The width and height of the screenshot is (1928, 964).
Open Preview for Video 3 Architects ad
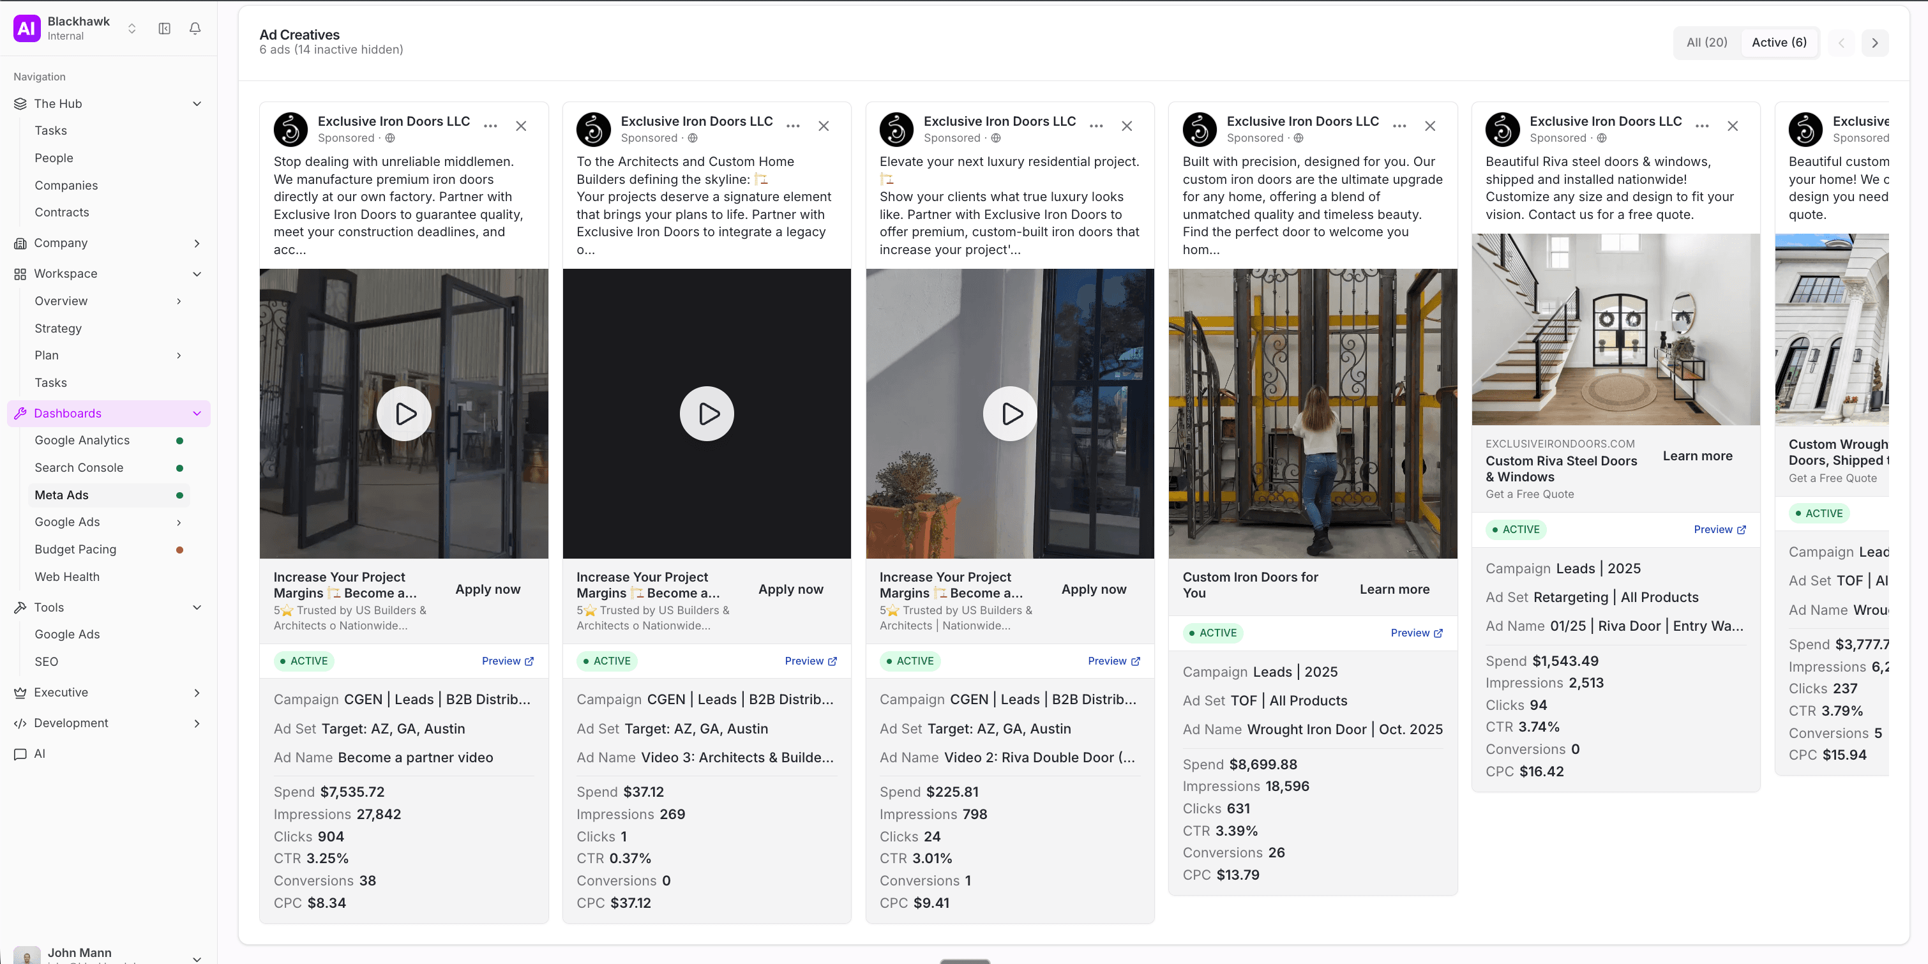[811, 661]
